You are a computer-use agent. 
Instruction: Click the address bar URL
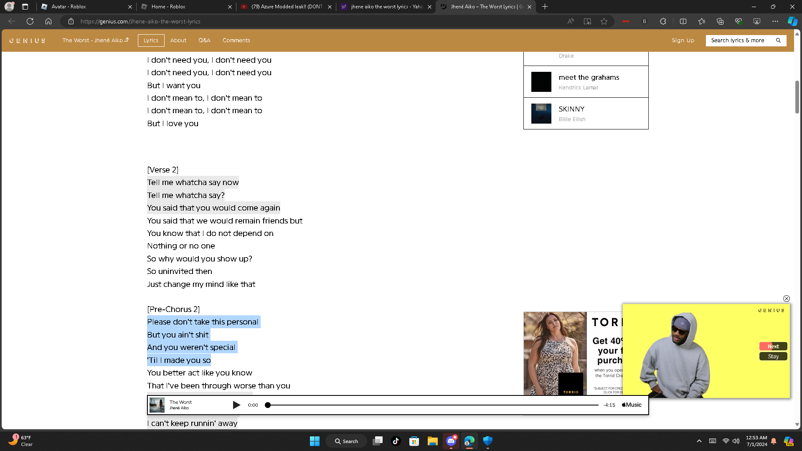click(140, 21)
